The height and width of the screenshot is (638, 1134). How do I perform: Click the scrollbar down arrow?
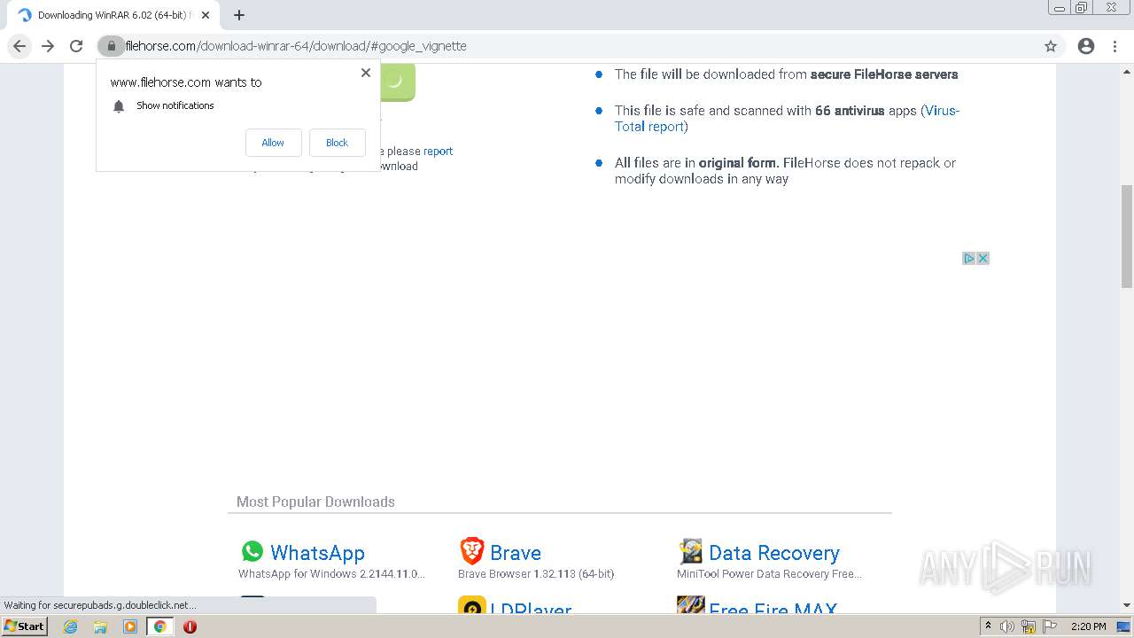tap(1127, 606)
